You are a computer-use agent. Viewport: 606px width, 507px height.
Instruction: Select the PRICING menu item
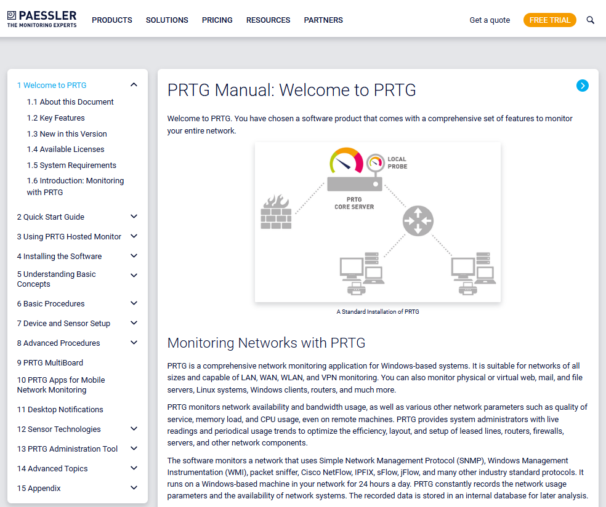coord(217,20)
